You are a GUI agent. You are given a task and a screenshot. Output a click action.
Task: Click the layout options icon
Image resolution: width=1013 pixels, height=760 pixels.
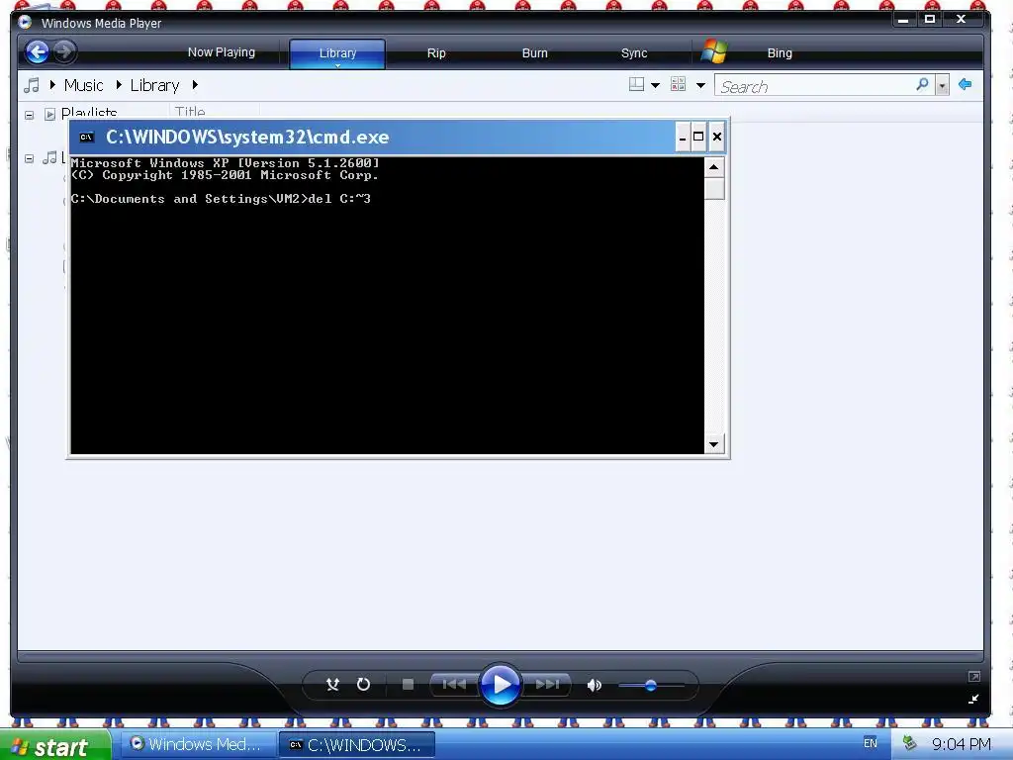[x=636, y=85]
